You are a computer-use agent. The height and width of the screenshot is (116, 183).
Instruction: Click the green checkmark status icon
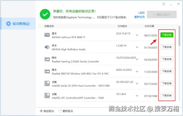[x=45, y=14]
